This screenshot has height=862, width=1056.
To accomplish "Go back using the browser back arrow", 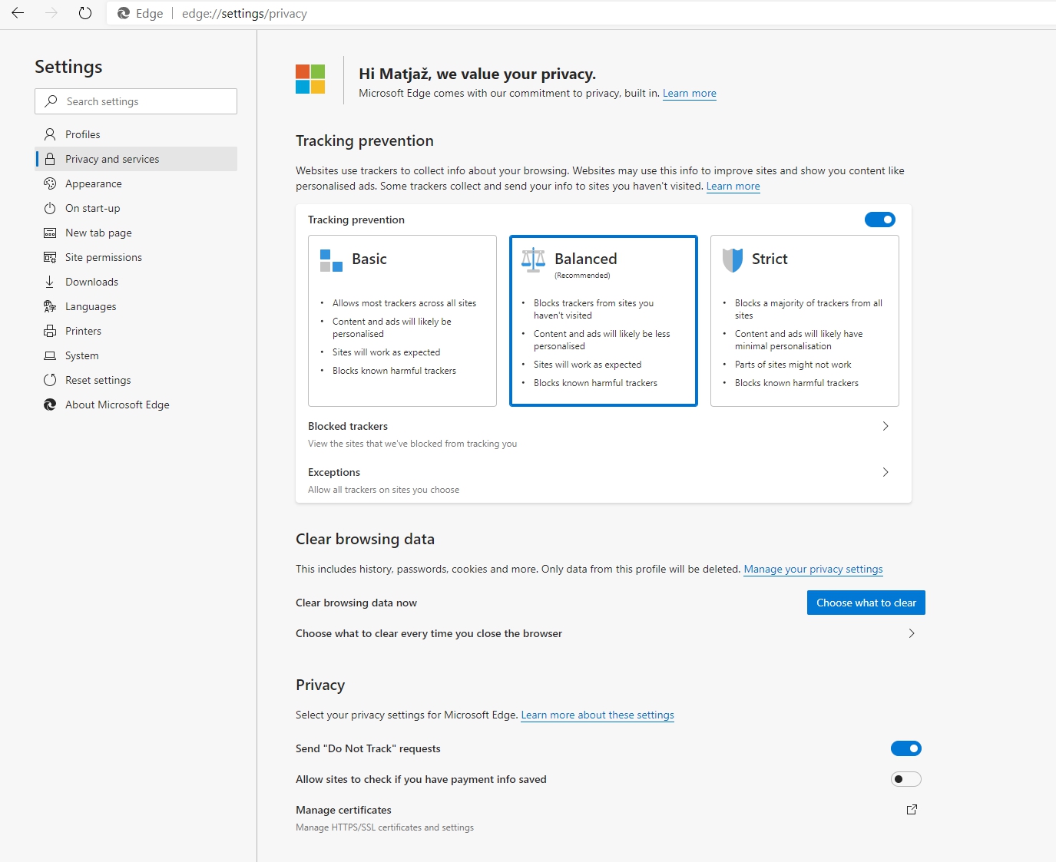I will [x=18, y=13].
